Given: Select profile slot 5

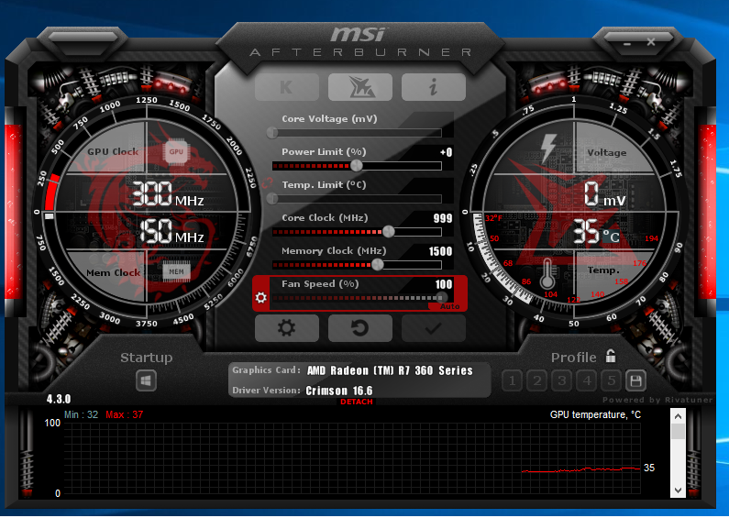Looking at the screenshot, I should [612, 381].
